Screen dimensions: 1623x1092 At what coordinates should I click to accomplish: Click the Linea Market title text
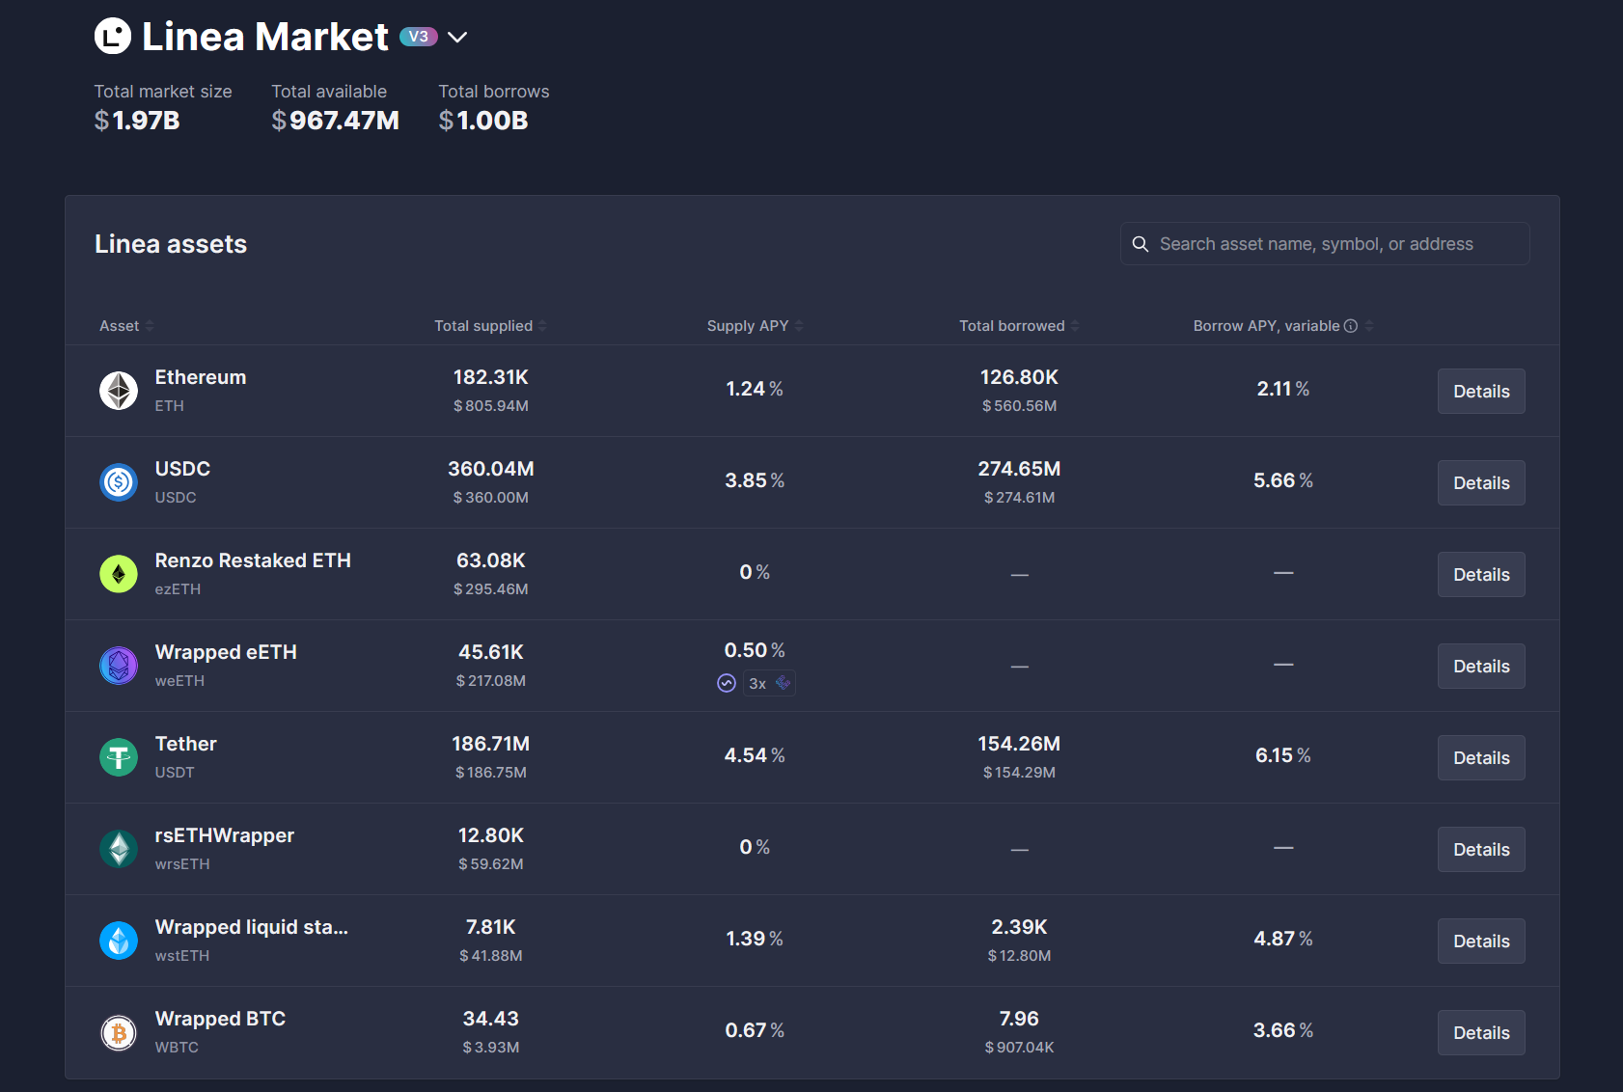(265, 37)
